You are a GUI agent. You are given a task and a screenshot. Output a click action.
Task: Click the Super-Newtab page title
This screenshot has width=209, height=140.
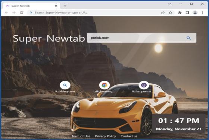49,38
